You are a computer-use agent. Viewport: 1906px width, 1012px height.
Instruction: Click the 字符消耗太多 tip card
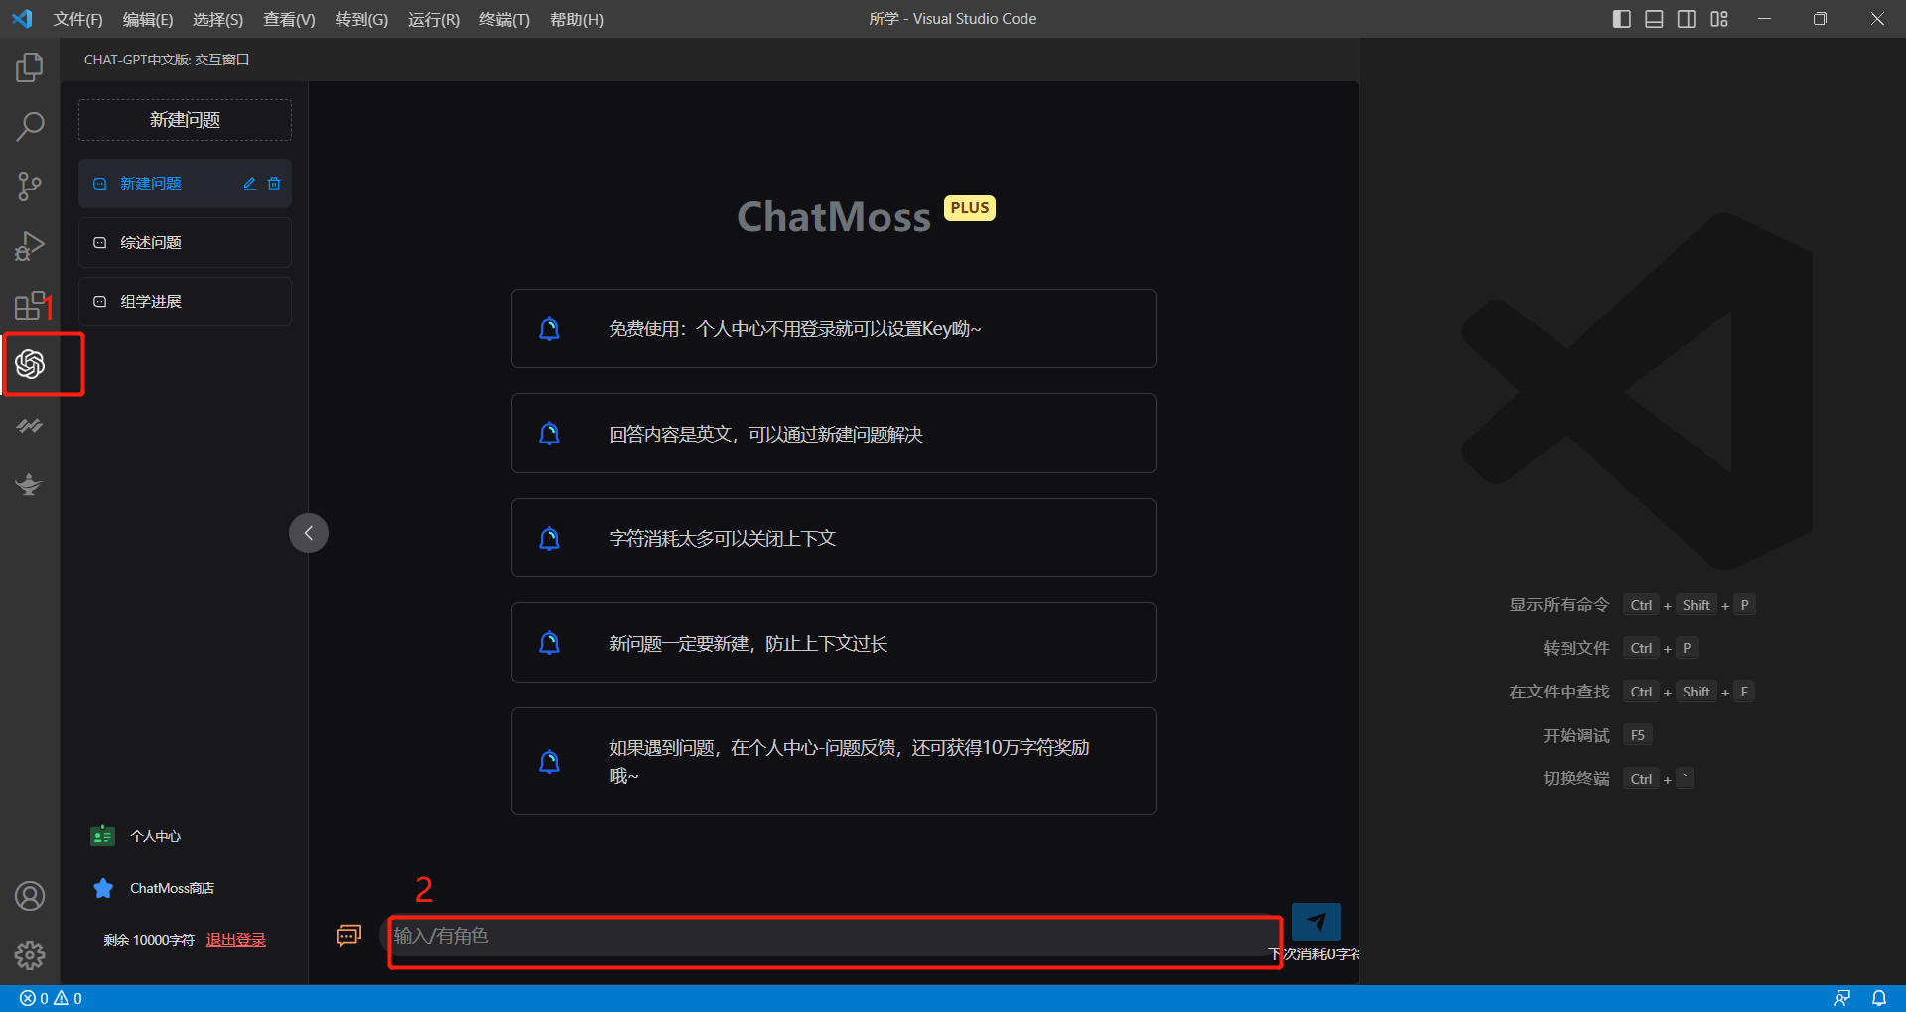pyautogui.click(x=834, y=538)
